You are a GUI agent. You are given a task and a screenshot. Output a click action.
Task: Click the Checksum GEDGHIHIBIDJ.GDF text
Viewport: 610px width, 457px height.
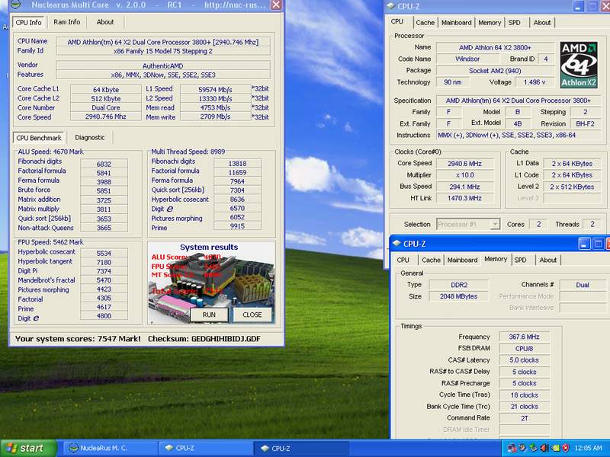click(204, 339)
